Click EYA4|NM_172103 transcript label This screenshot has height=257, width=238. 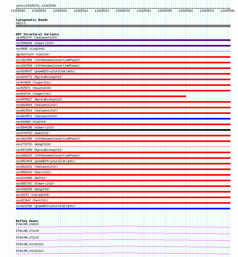pos(27,237)
